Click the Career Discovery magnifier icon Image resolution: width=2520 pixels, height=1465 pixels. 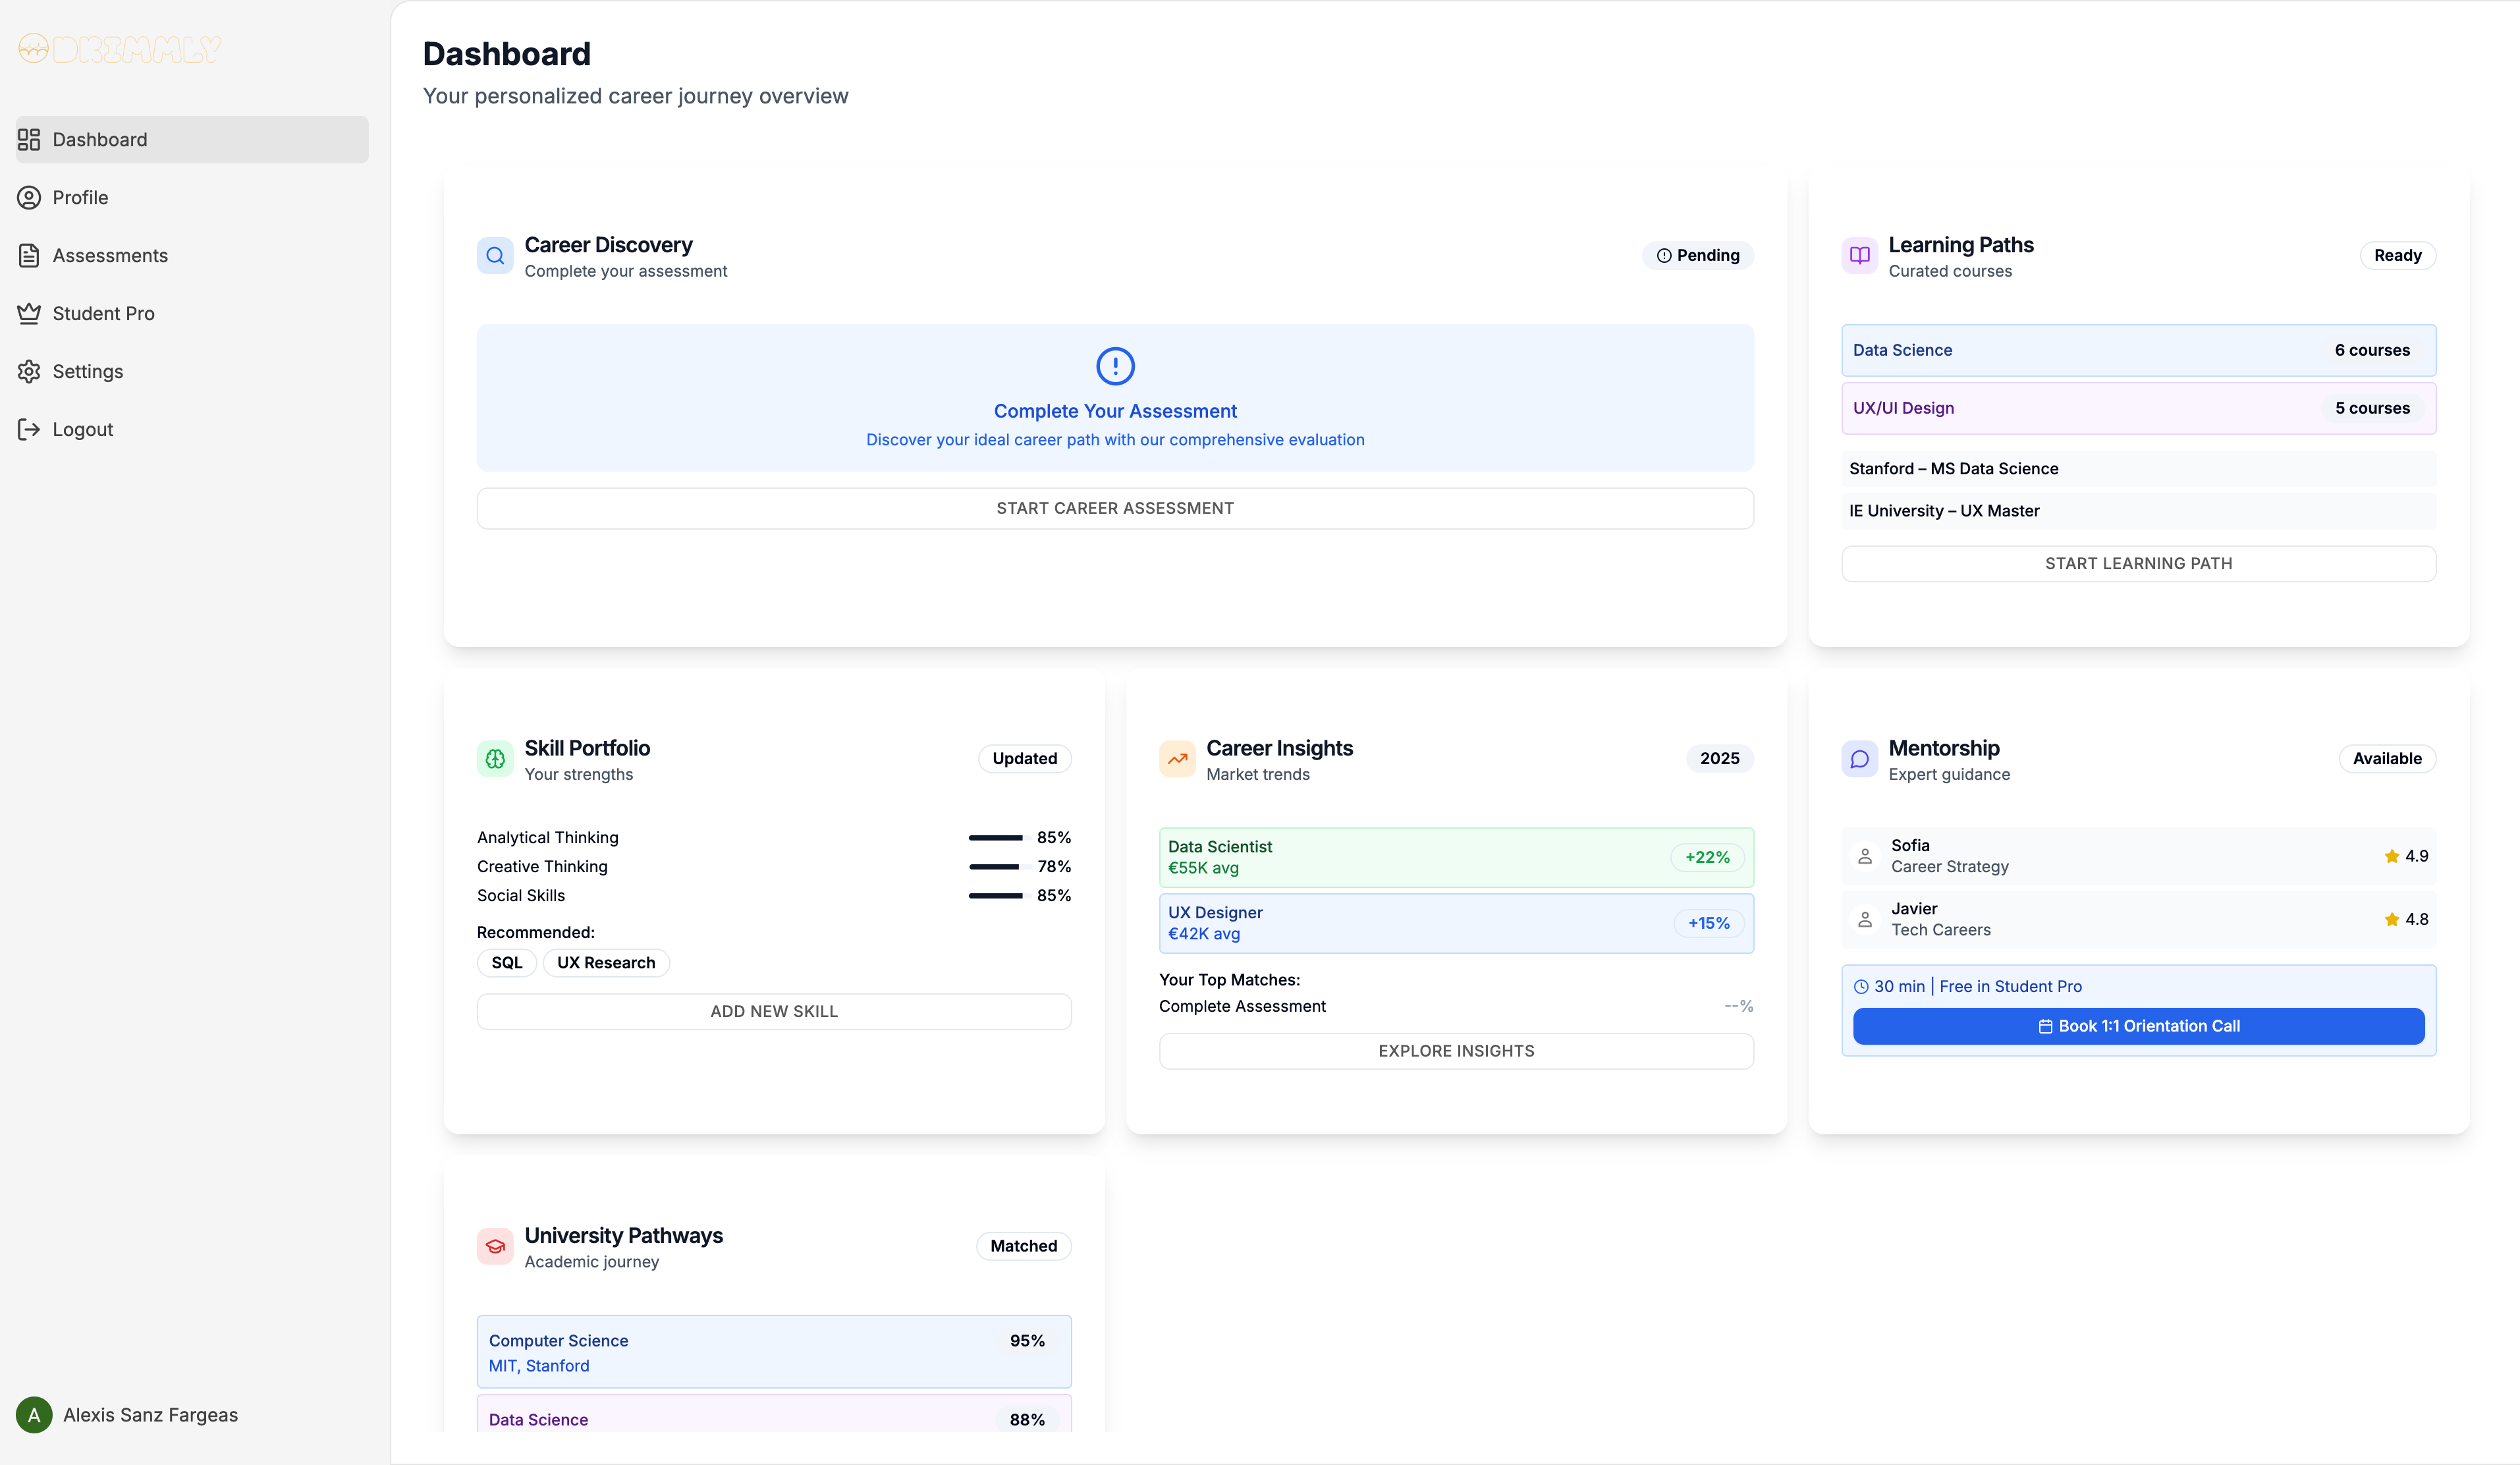(x=495, y=256)
